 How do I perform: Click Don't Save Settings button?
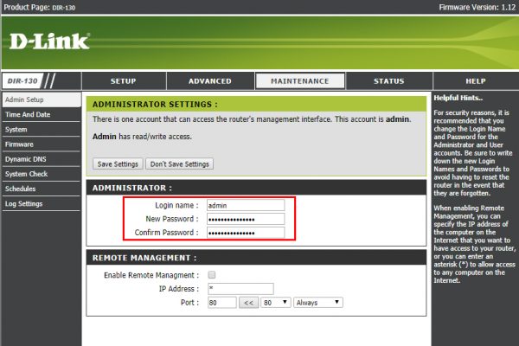click(179, 163)
